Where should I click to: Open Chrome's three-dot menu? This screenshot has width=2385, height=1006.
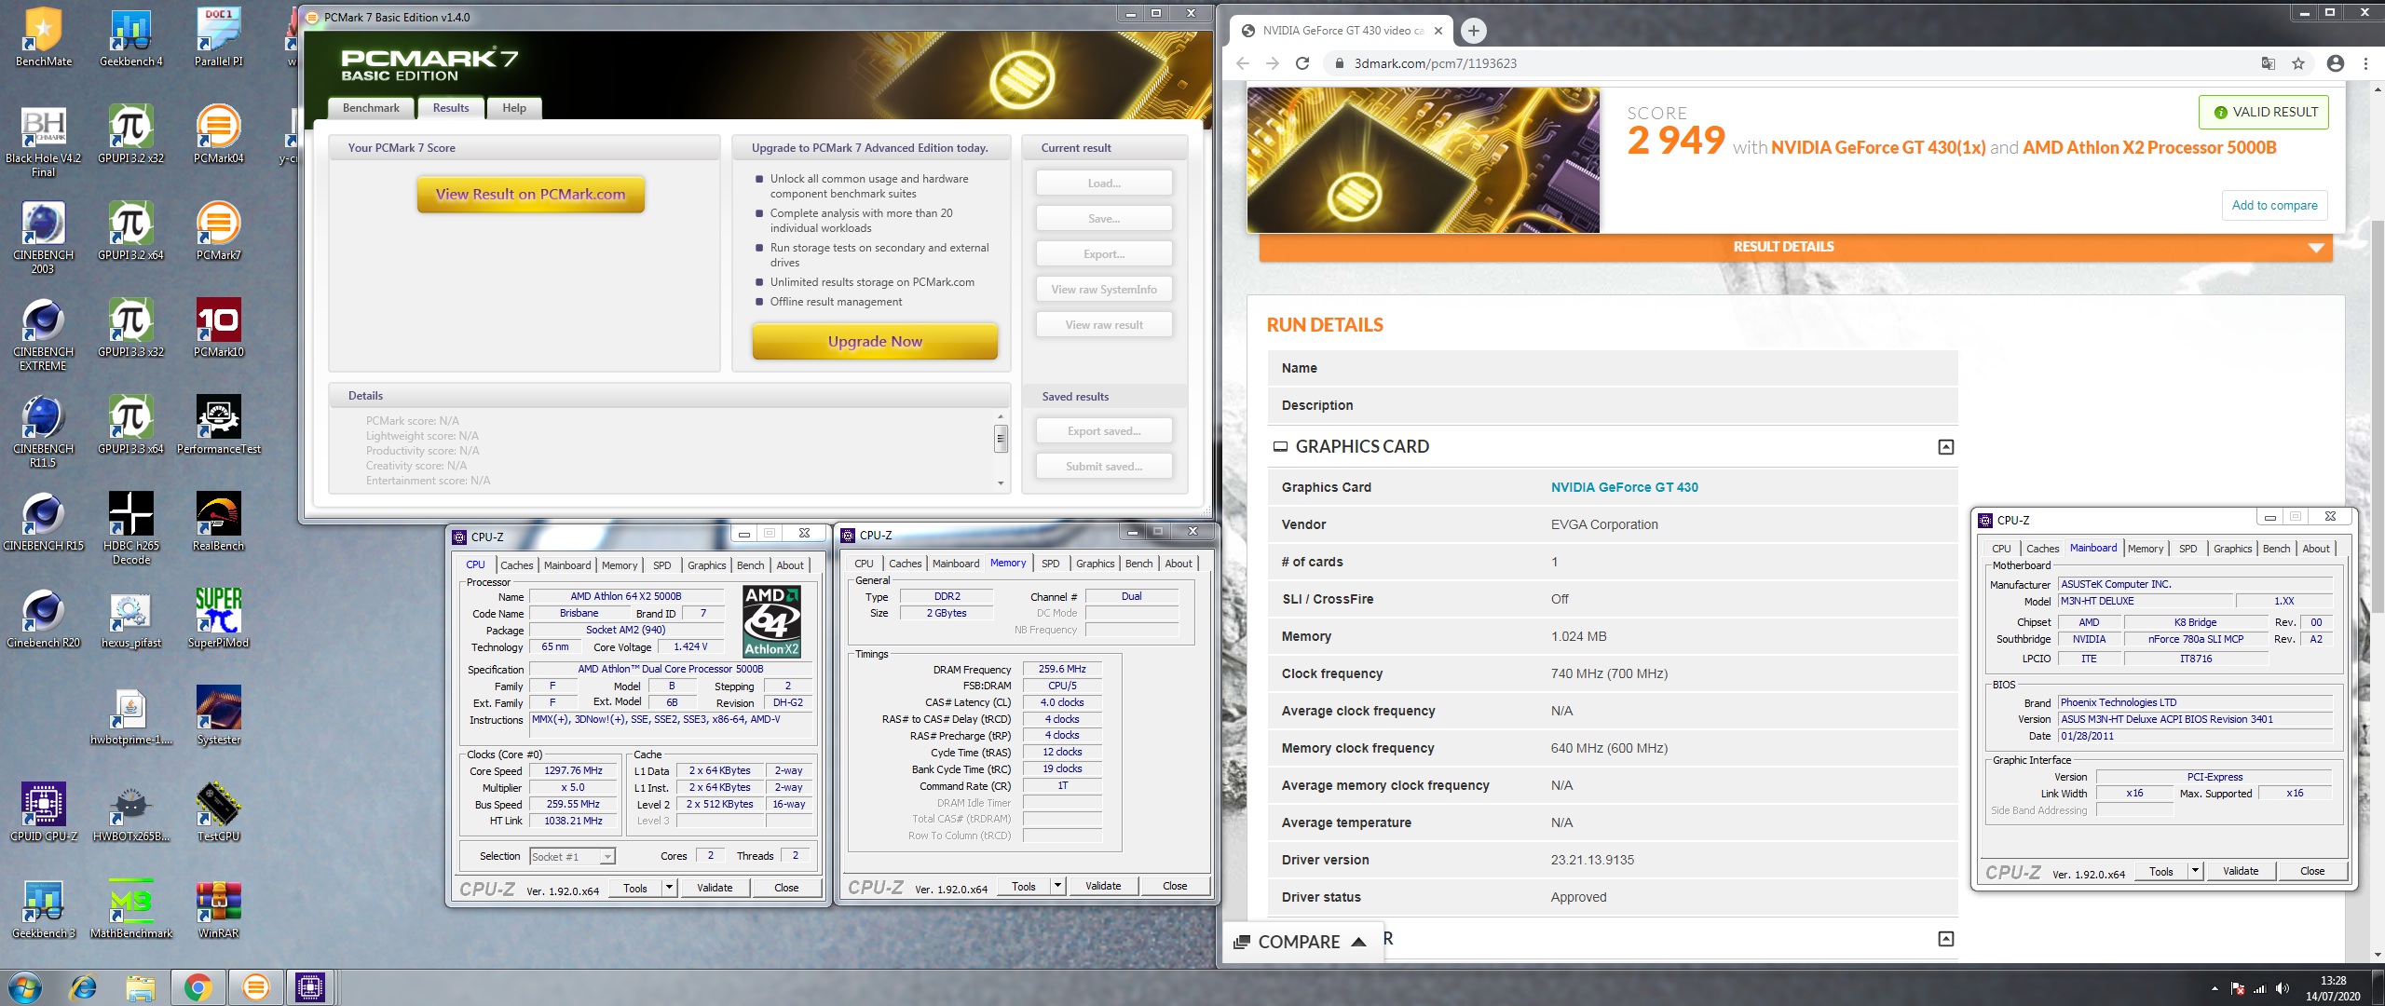(2365, 63)
